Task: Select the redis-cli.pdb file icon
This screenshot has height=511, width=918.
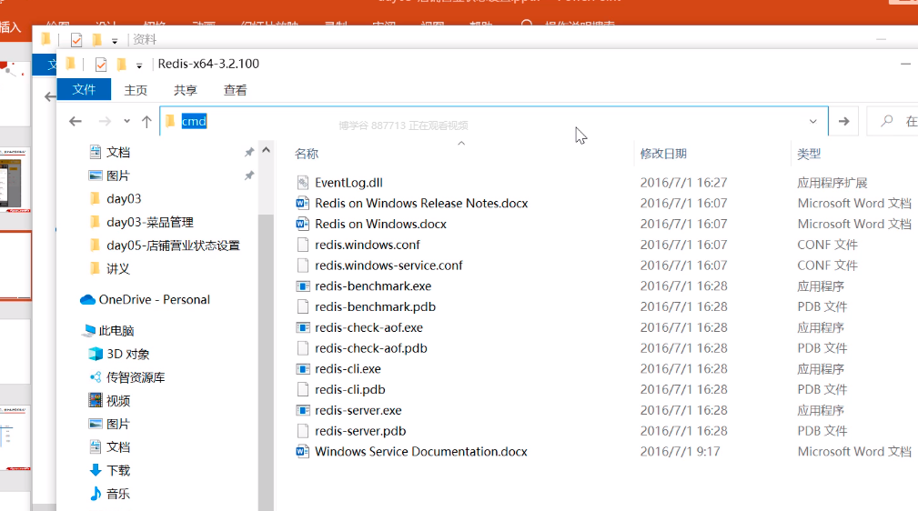Action: 302,389
